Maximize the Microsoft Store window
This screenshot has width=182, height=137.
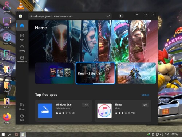tap(146, 14)
